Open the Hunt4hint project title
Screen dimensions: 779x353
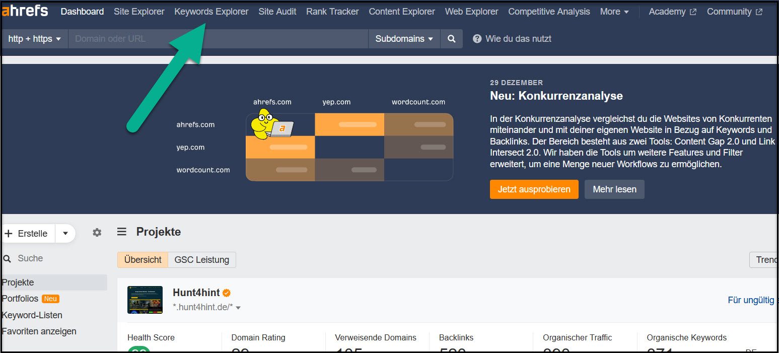coord(196,293)
